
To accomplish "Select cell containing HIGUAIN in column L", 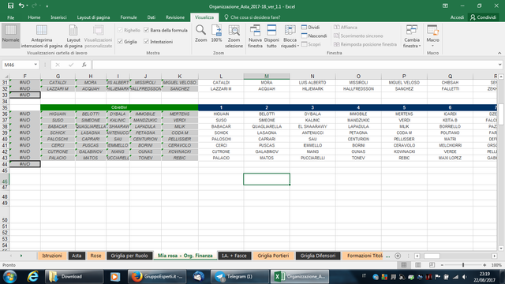I will [x=221, y=114].
